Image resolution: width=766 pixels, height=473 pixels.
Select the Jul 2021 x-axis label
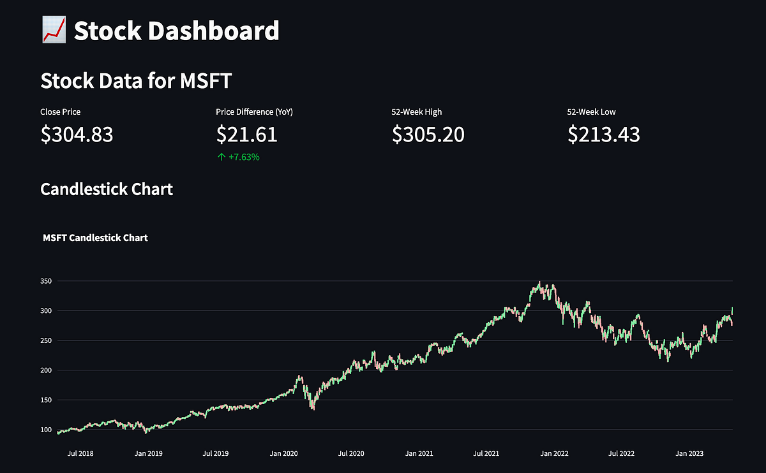[487, 453]
